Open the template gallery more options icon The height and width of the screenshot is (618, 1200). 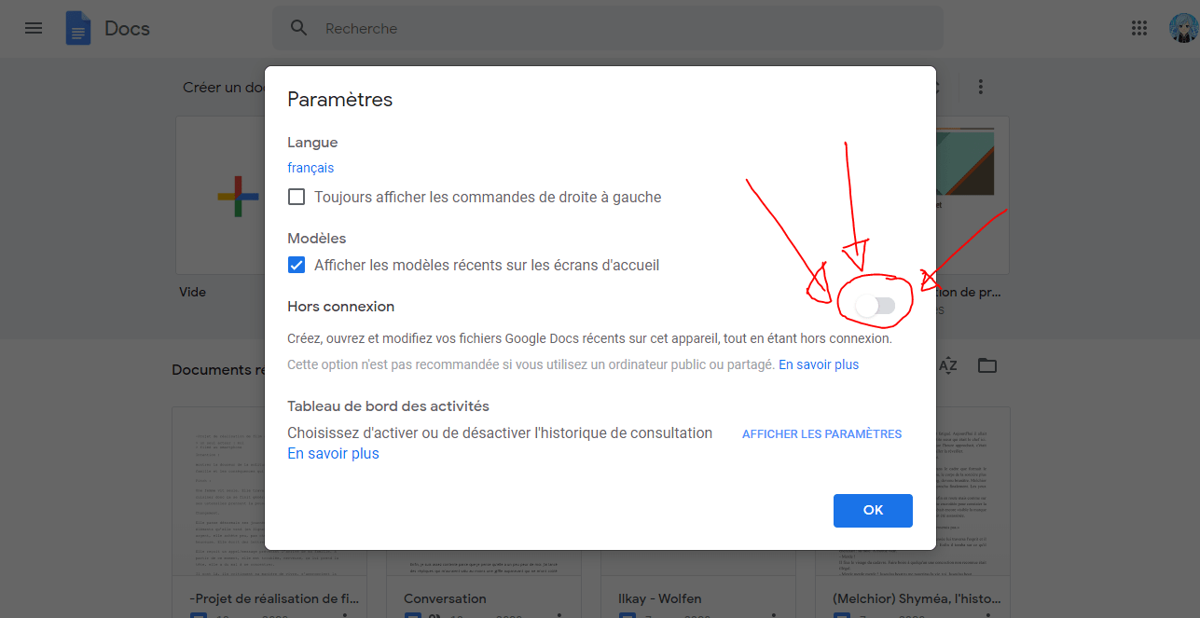[x=980, y=87]
